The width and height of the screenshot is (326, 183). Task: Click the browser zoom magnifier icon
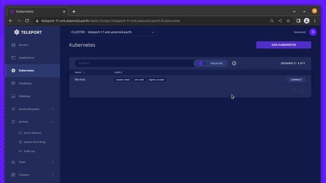271,21
